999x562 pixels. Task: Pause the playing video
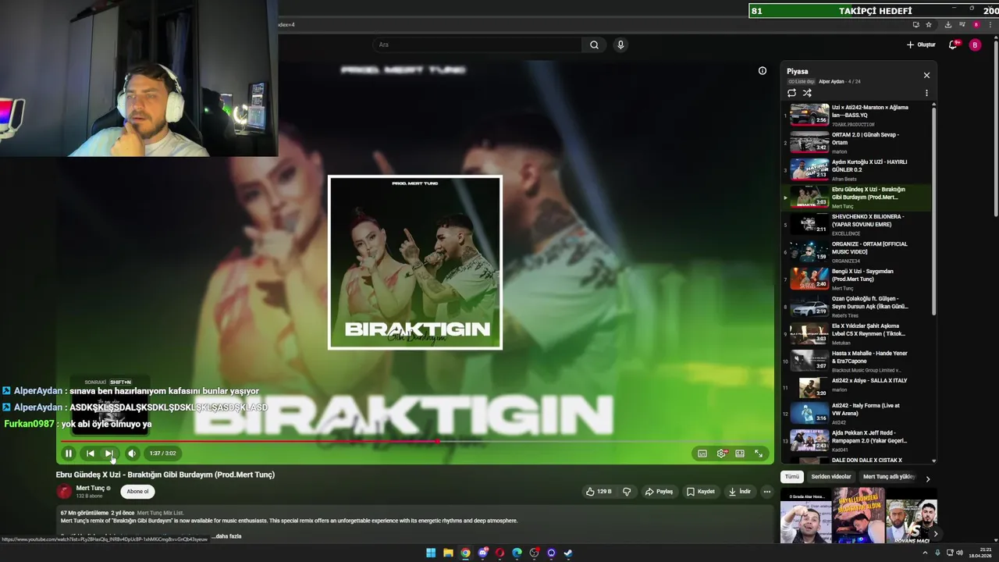pos(69,453)
